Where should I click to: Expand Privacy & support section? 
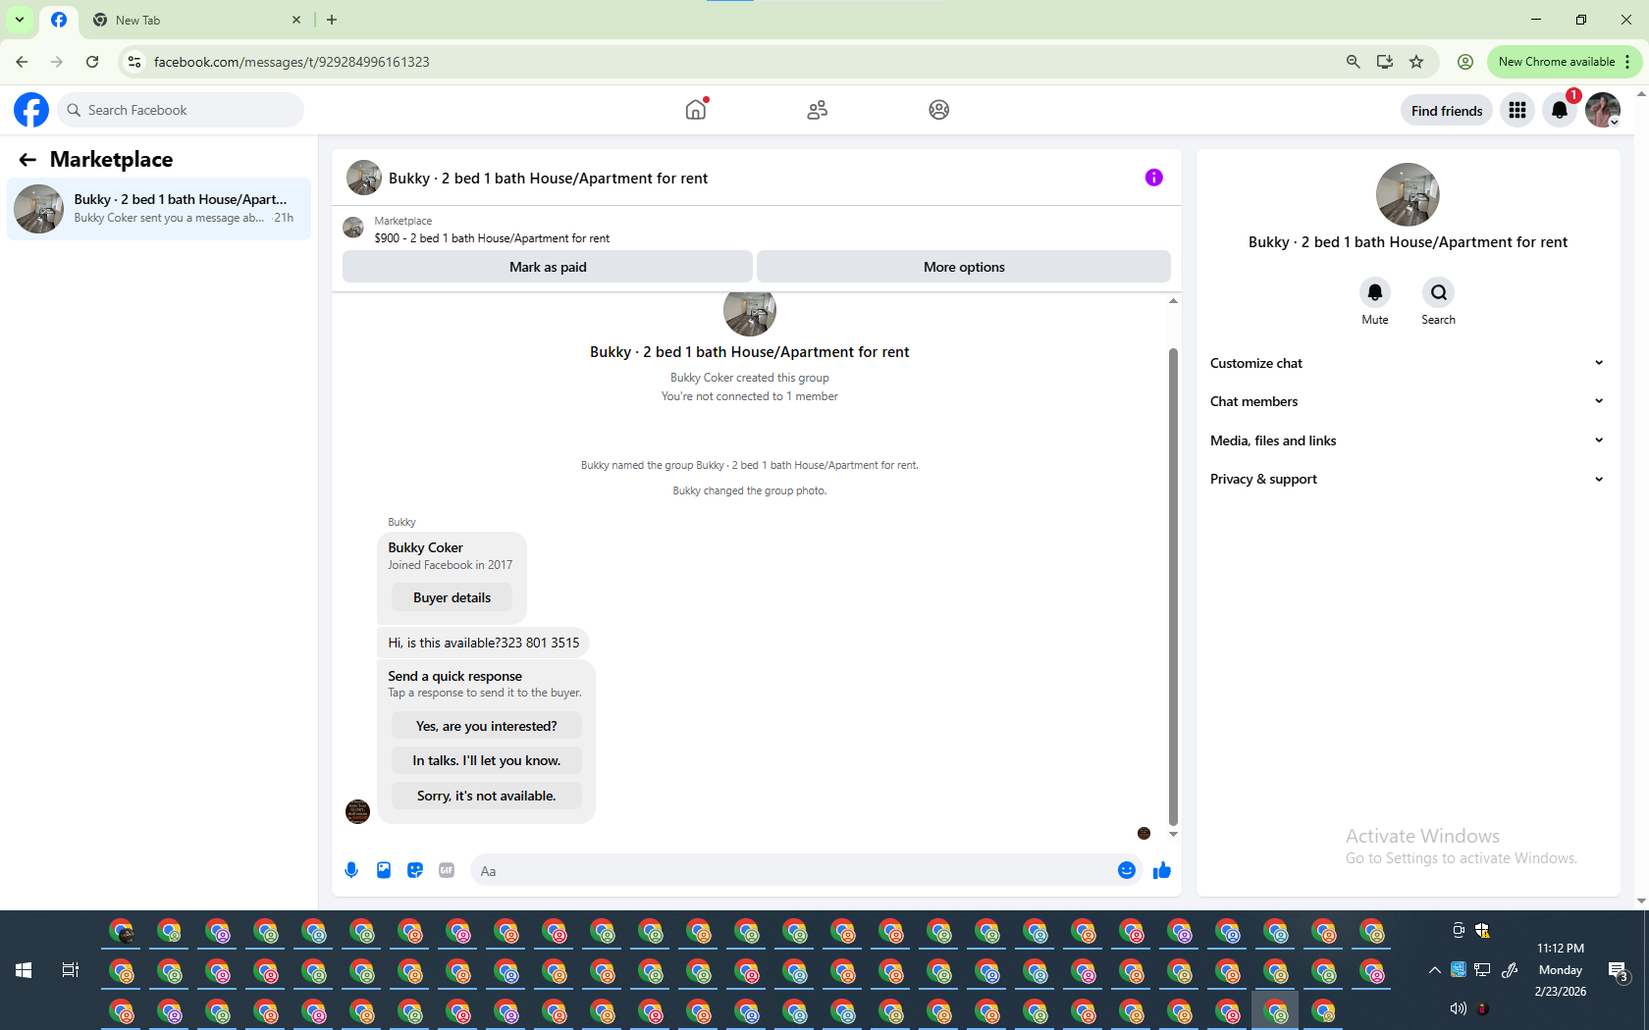pyautogui.click(x=1408, y=479)
